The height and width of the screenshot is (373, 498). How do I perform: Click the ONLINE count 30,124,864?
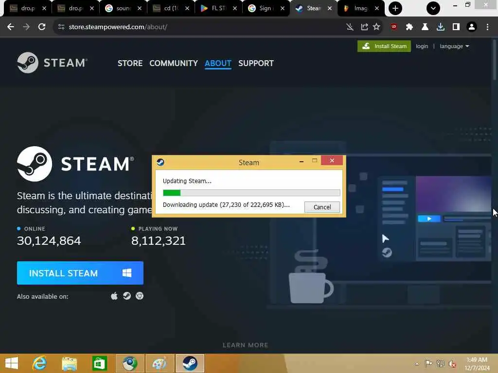[x=49, y=241]
